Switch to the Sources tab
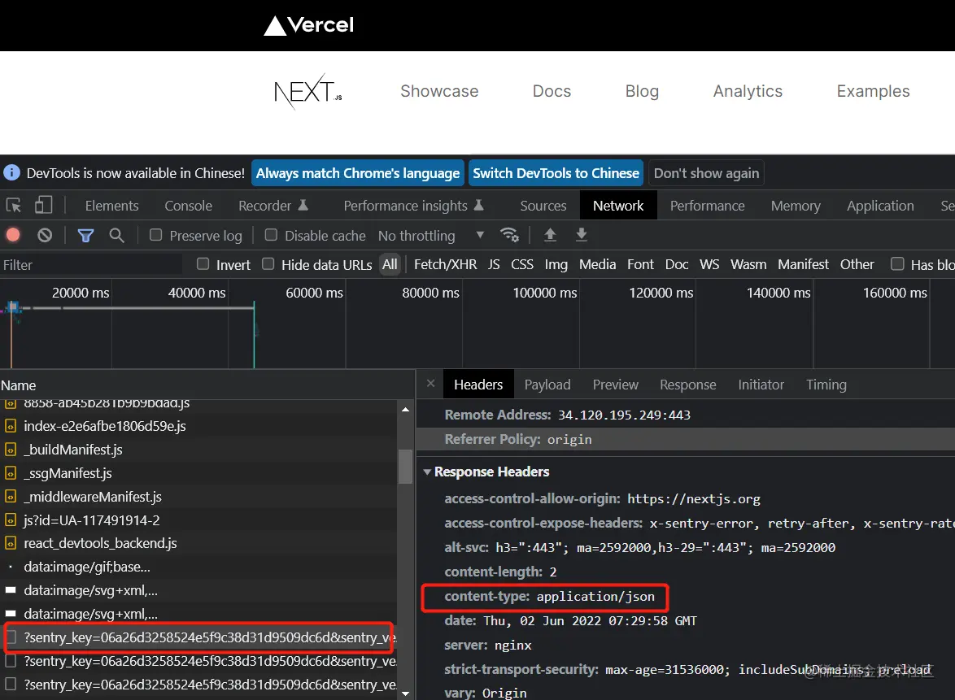Viewport: 955px width, 700px height. (x=543, y=206)
